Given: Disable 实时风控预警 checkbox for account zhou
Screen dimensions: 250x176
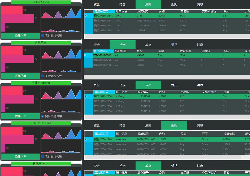Looking at the screenshot, I should pyautogui.click(x=43, y=36).
